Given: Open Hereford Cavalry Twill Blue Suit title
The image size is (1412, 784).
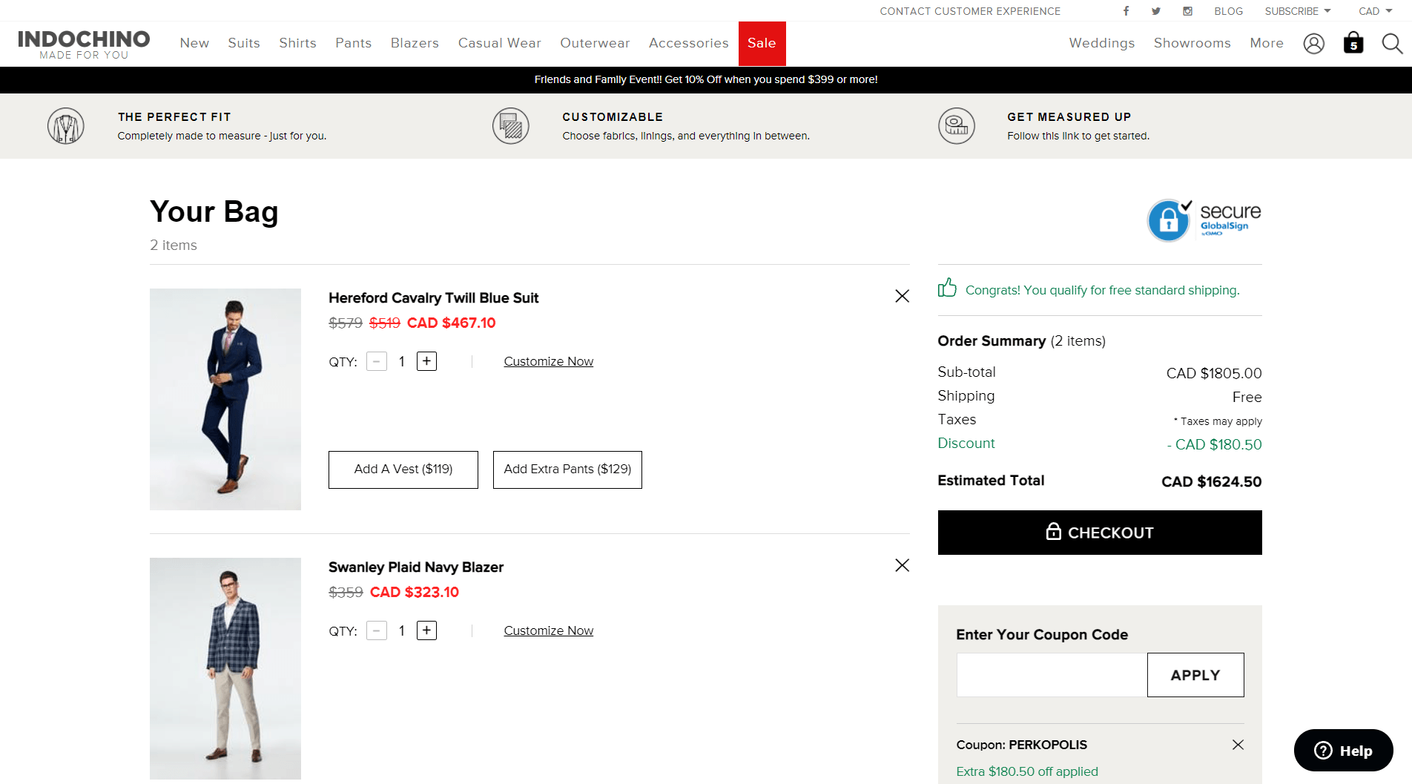Looking at the screenshot, I should coord(433,297).
